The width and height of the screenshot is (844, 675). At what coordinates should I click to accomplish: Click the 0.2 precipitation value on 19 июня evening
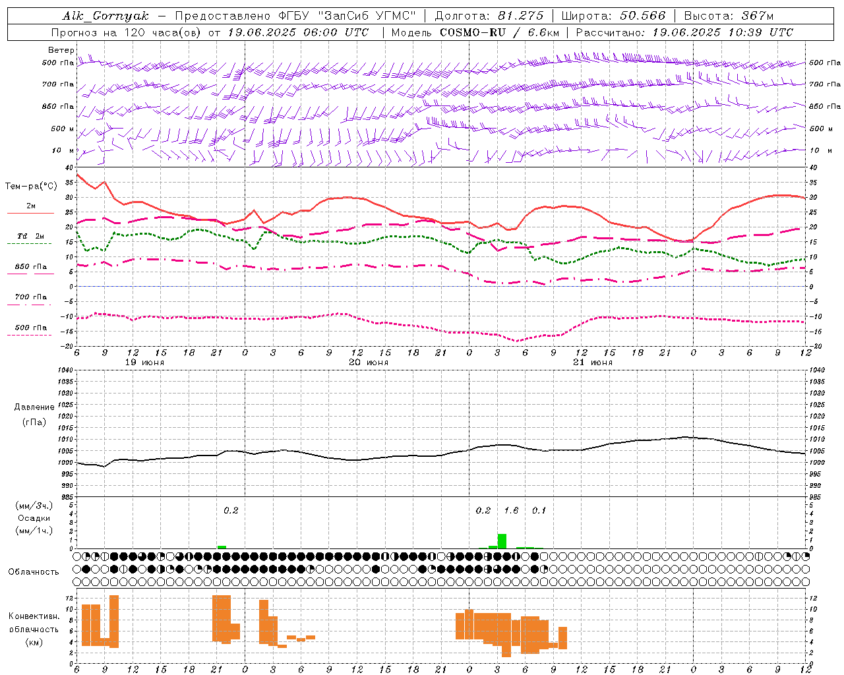[x=231, y=510]
